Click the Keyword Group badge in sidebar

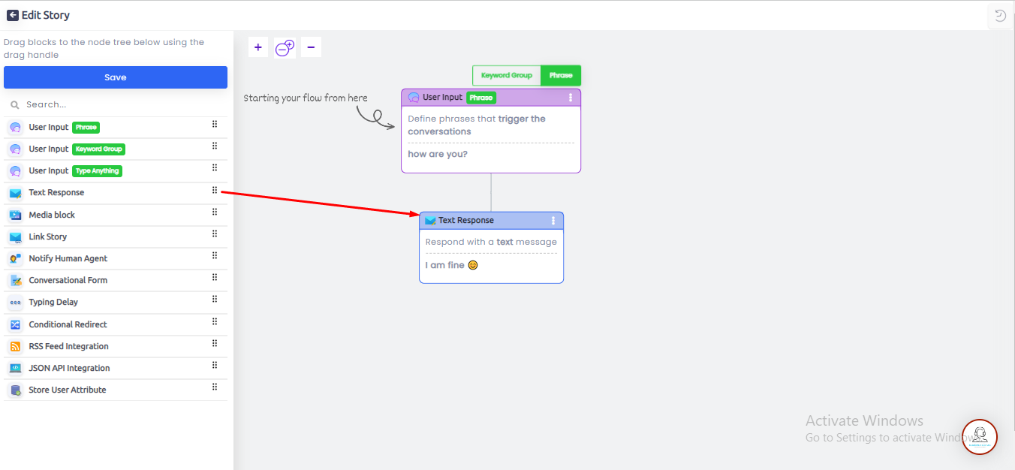pos(98,149)
